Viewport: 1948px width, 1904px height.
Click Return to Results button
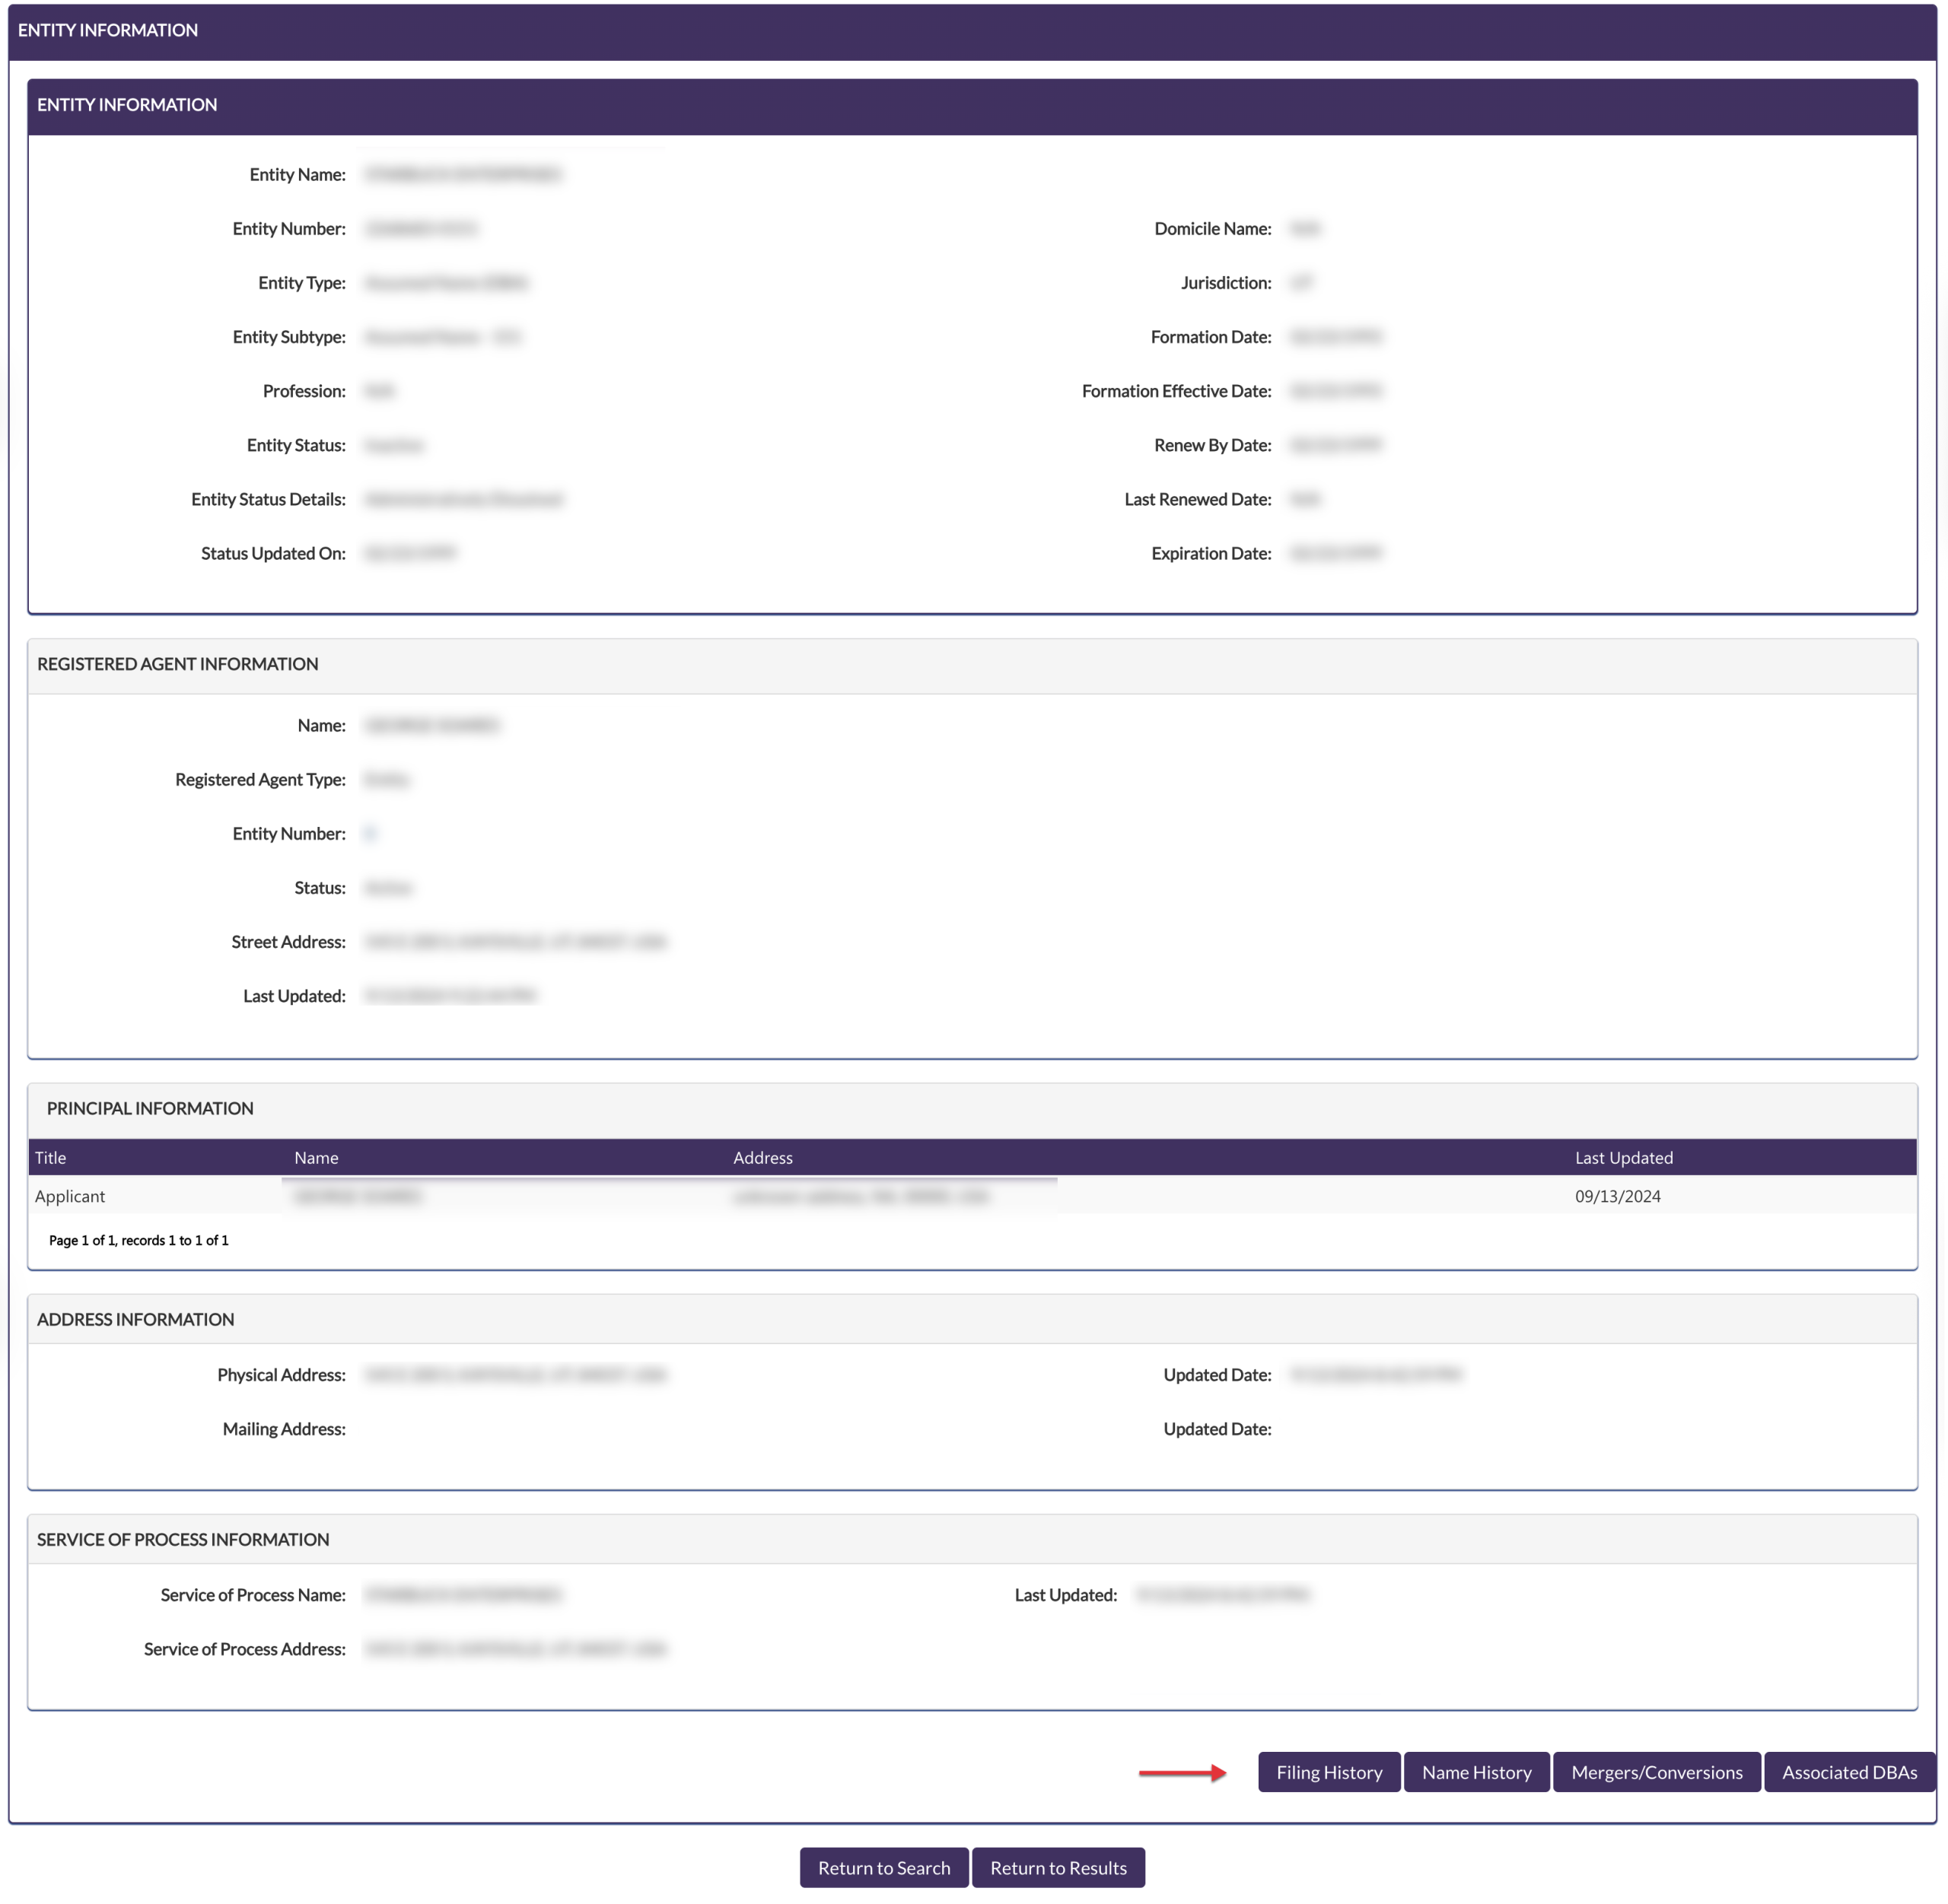1058,1867
